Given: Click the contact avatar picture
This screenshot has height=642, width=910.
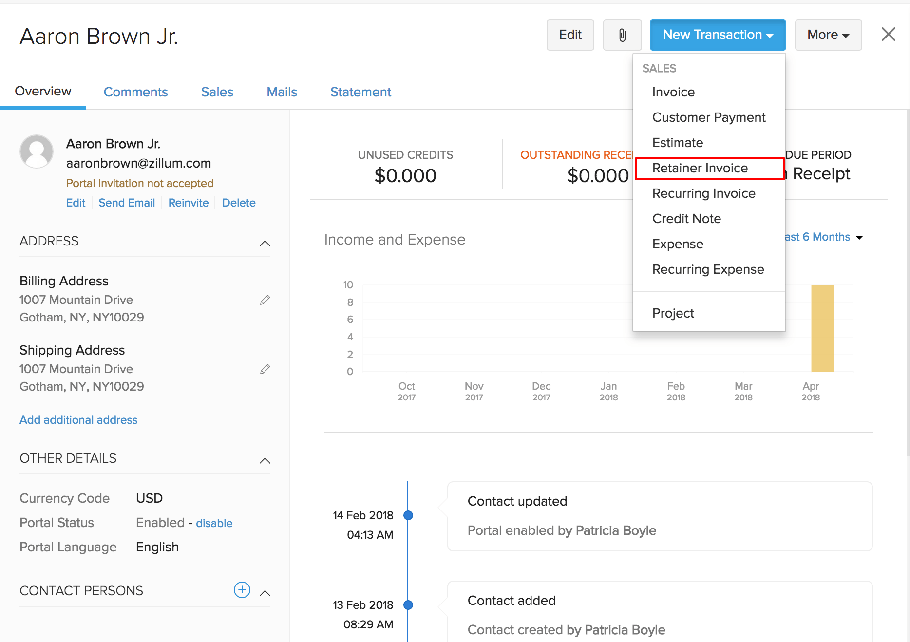Looking at the screenshot, I should tap(37, 151).
